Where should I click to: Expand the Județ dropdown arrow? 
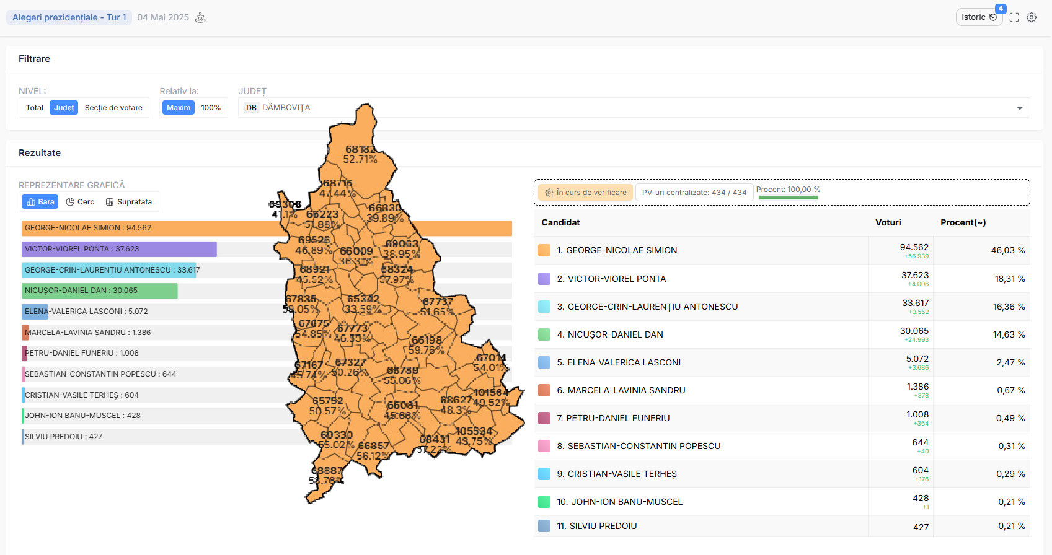(x=1019, y=108)
